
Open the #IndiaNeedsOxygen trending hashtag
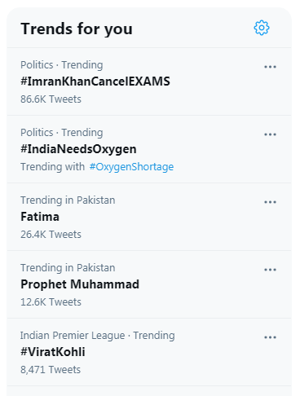coord(78,149)
